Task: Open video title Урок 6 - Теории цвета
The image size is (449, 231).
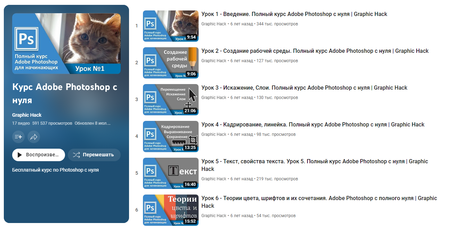Action: 319,202
